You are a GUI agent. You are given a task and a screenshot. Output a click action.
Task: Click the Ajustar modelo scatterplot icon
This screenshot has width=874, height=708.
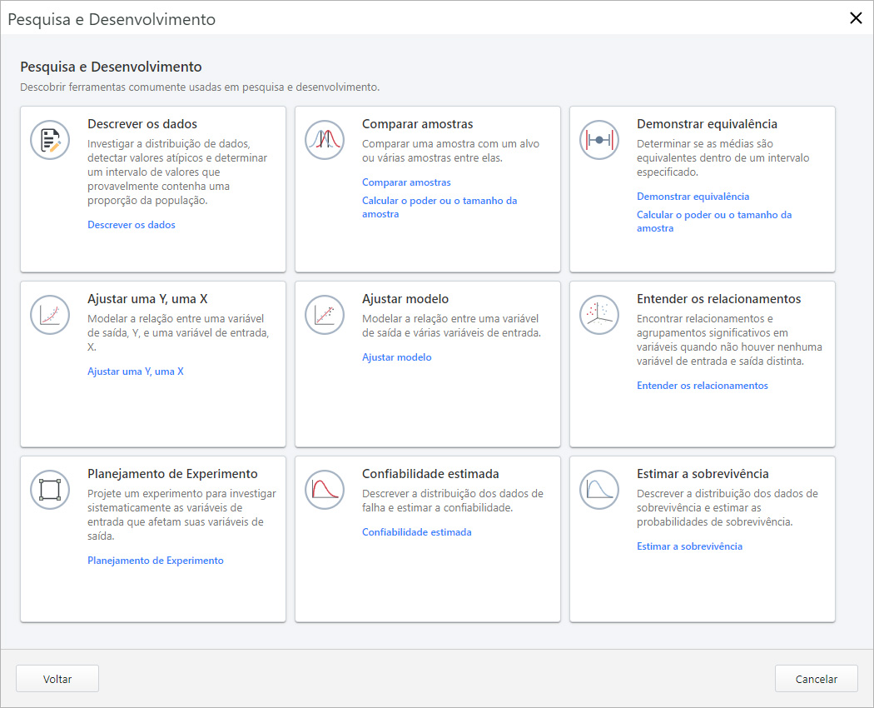point(325,315)
